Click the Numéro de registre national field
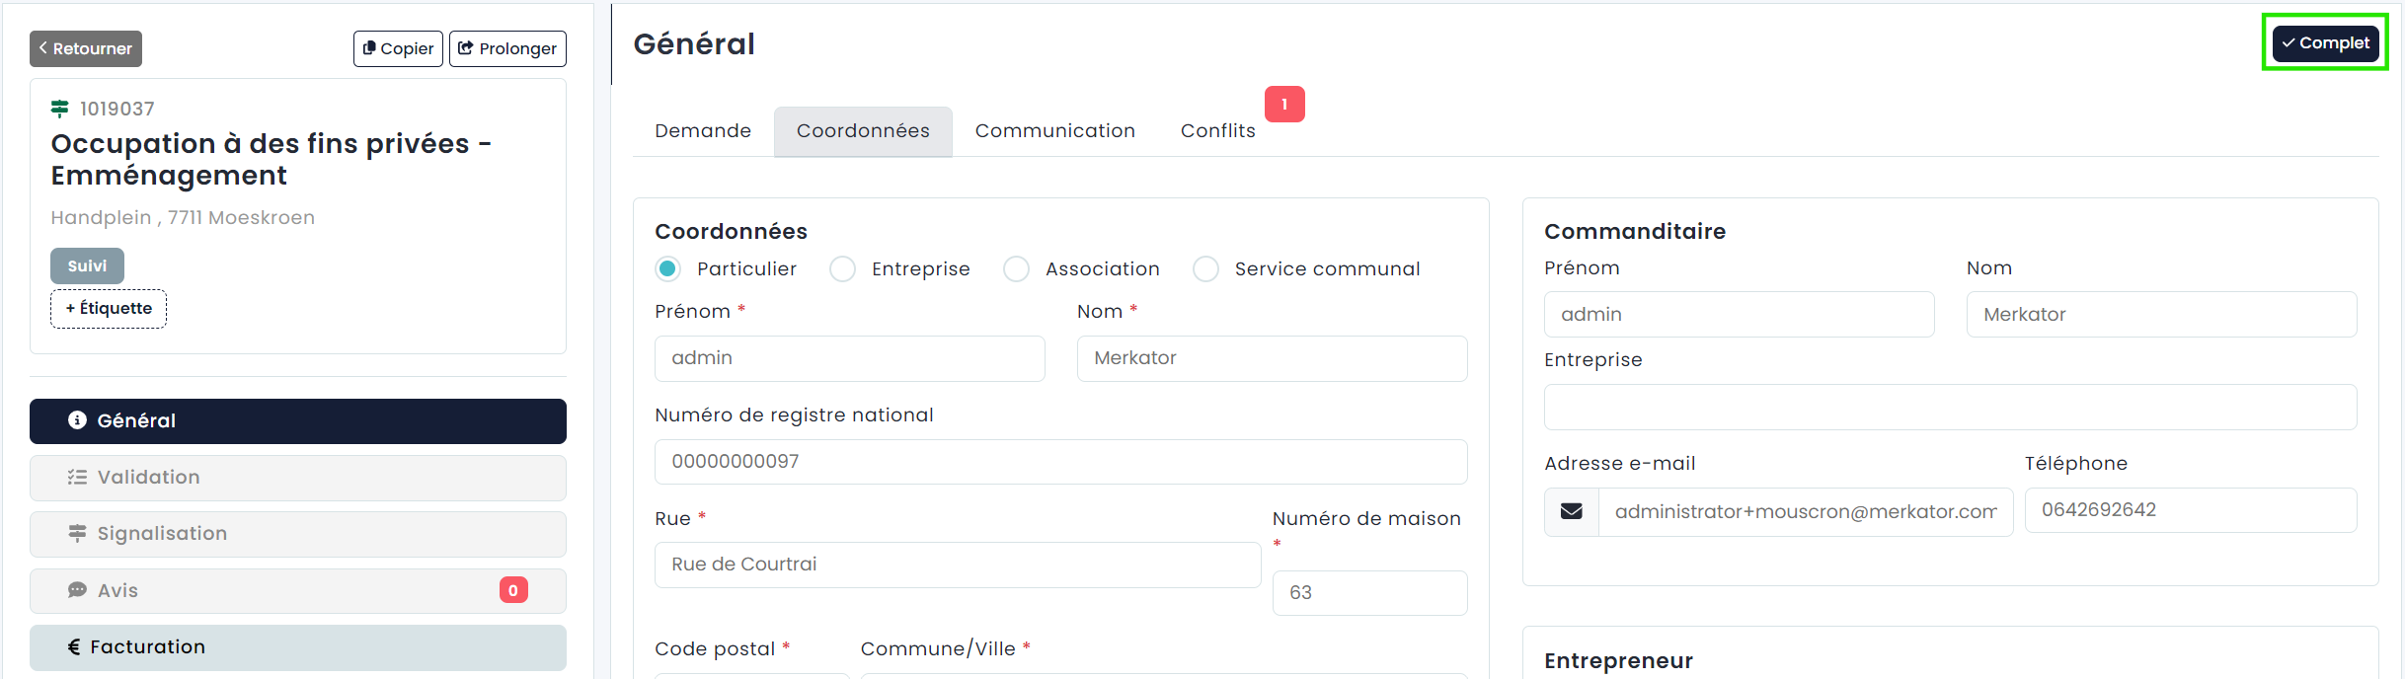2405x679 pixels. pyautogui.click(x=1061, y=462)
